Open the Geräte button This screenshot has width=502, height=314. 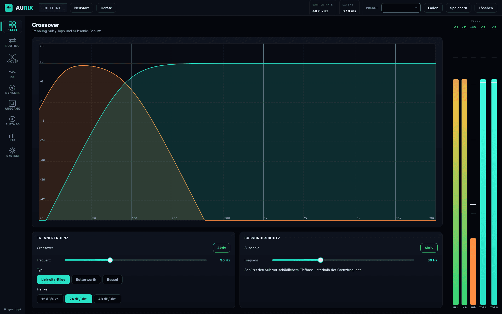[x=106, y=8]
